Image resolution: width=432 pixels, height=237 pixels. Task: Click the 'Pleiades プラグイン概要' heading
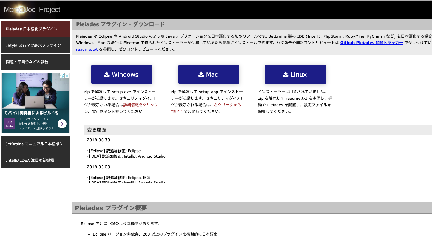tap(111, 208)
